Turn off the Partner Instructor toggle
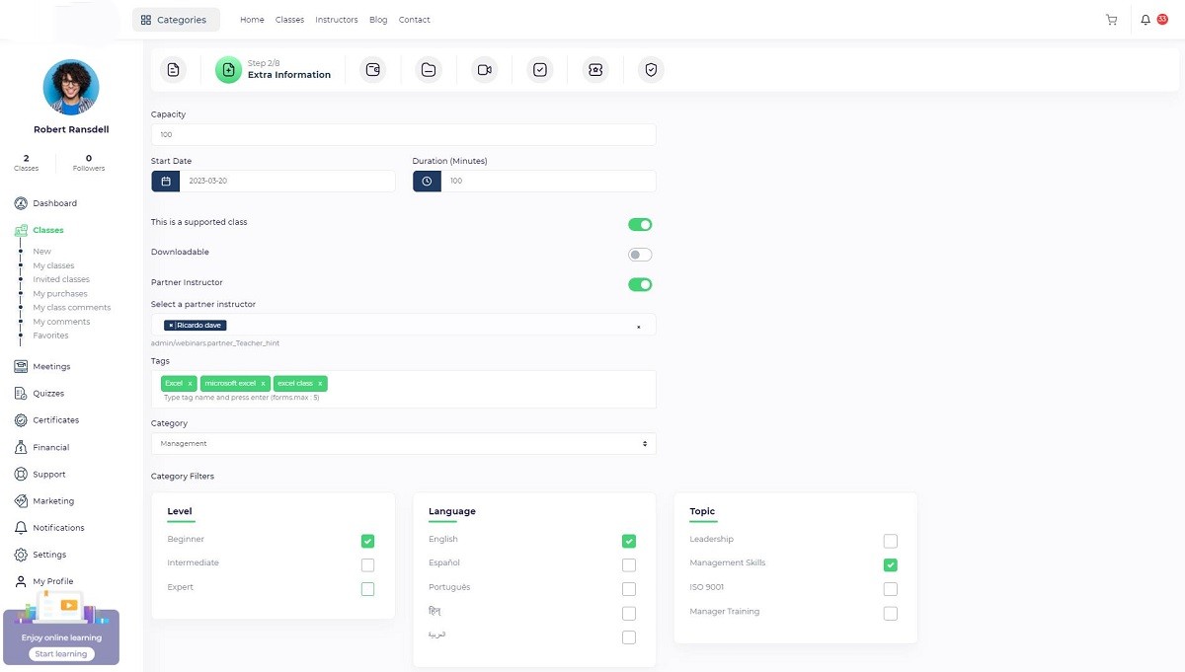Image resolution: width=1185 pixels, height=672 pixels. click(640, 285)
